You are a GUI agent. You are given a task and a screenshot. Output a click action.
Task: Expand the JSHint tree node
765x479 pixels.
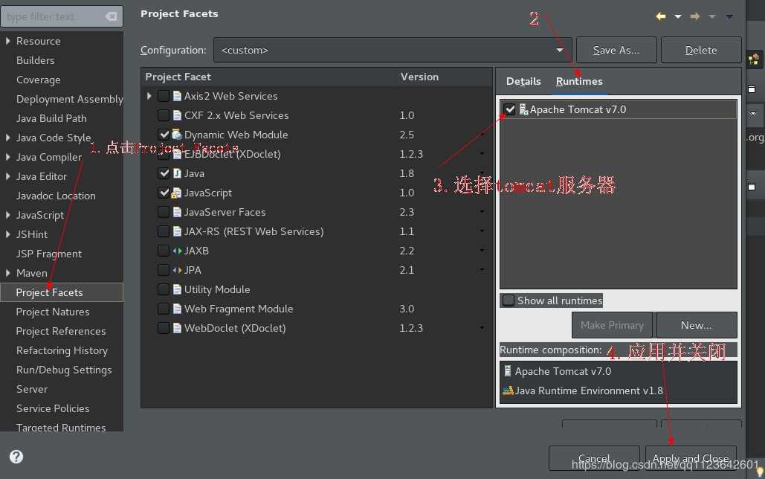[7, 234]
